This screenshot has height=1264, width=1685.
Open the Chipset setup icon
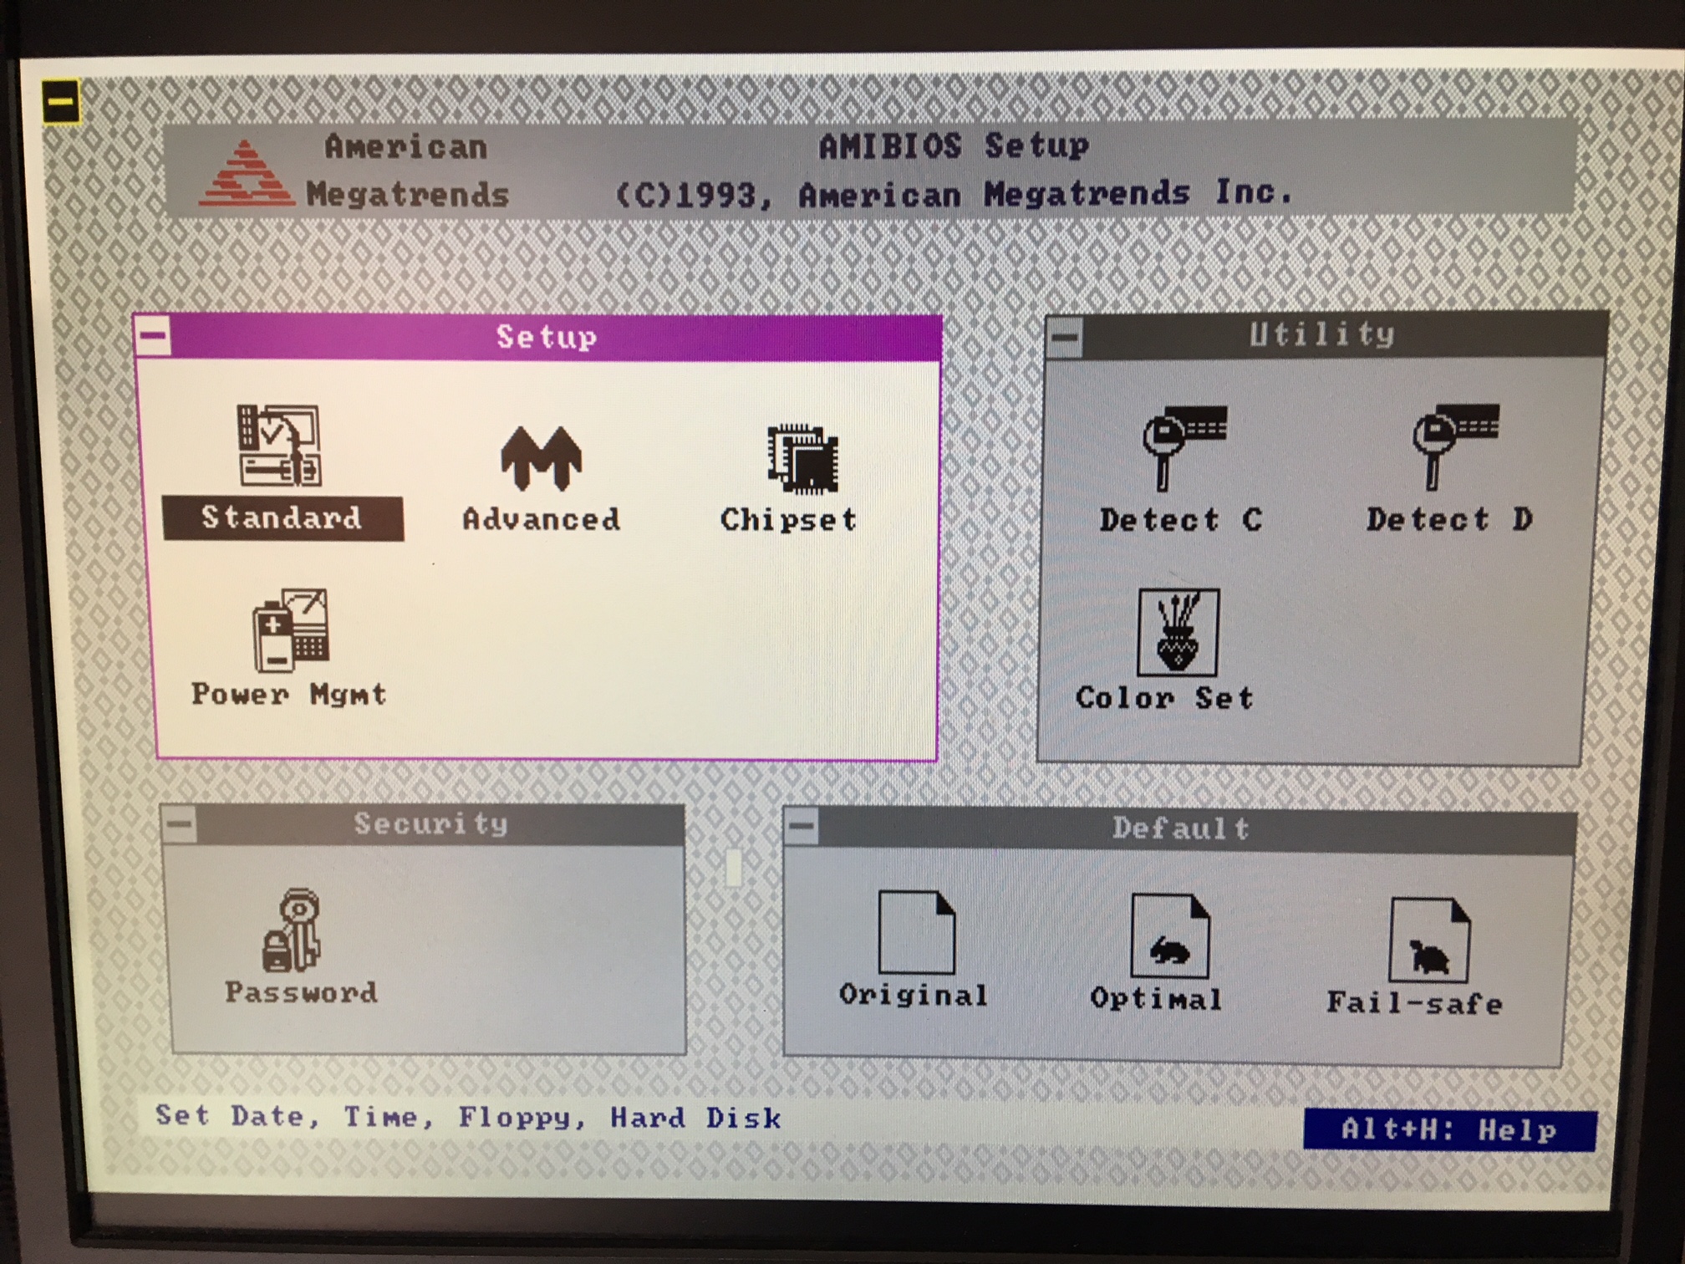(x=802, y=459)
